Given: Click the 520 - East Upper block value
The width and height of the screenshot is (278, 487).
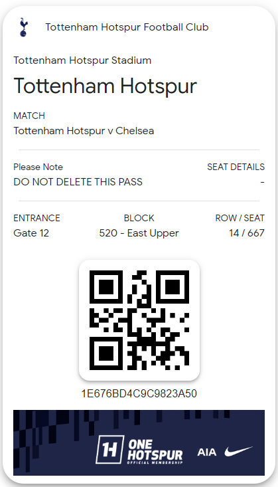Looking at the screenshot, I should click(x=139, y=233).
